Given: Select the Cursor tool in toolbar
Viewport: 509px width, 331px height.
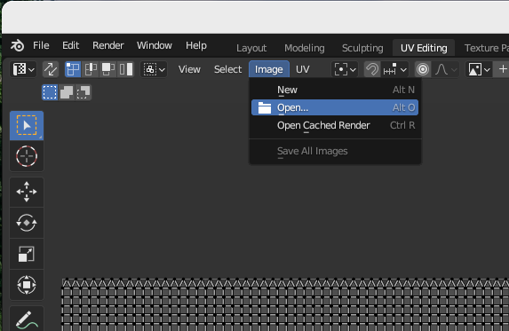Looking at the screenshot, I should click(x=27, y=156).
